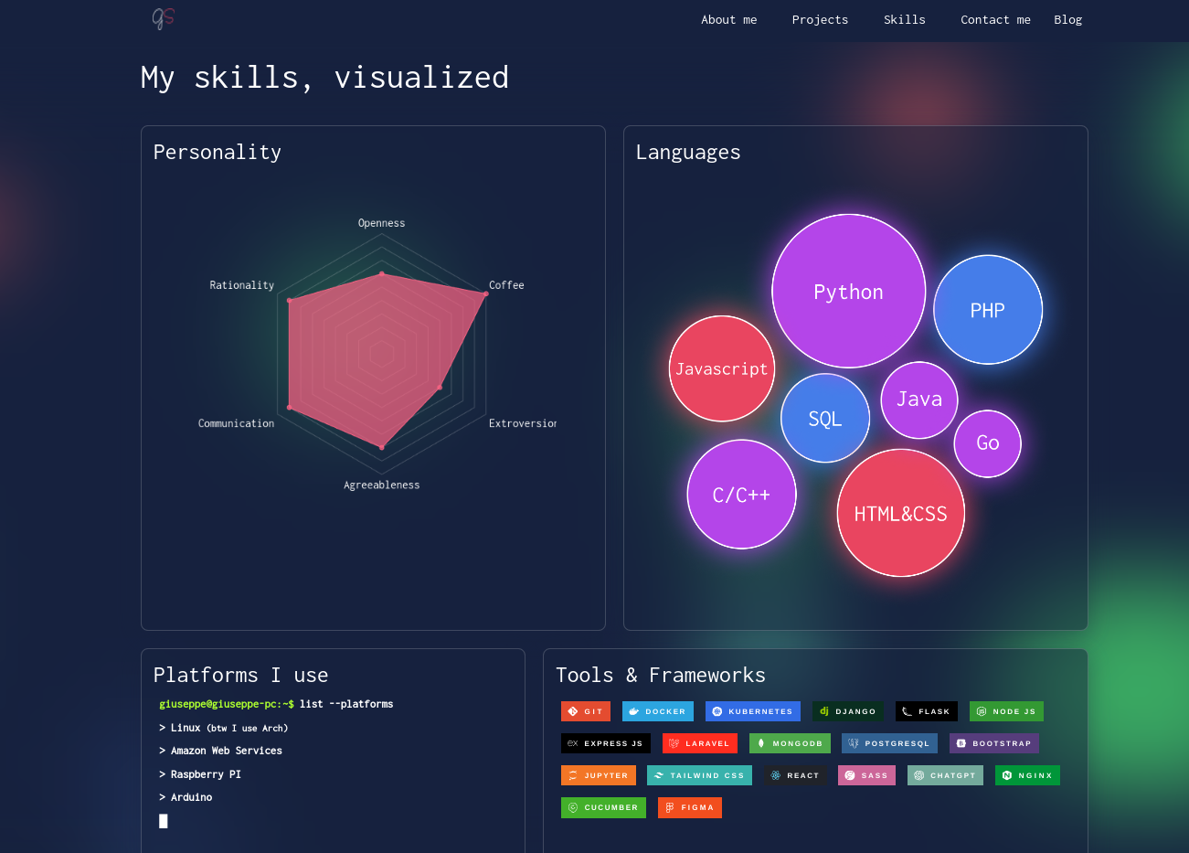Click the terminal cursor block
Viewport: 1189px width, 853px height.
164,821
